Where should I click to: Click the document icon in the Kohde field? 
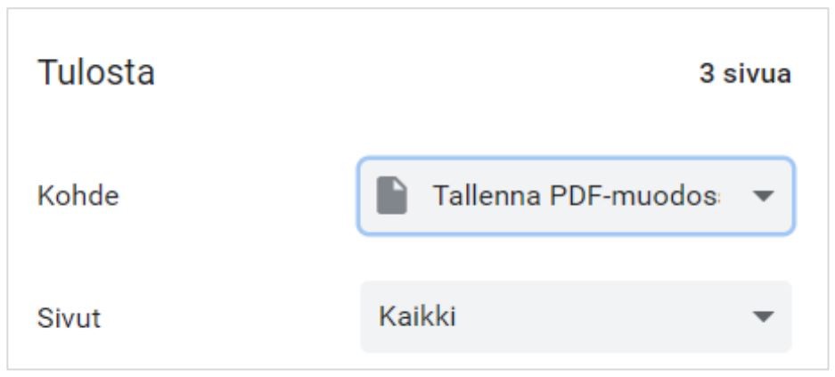coord(391,195)
